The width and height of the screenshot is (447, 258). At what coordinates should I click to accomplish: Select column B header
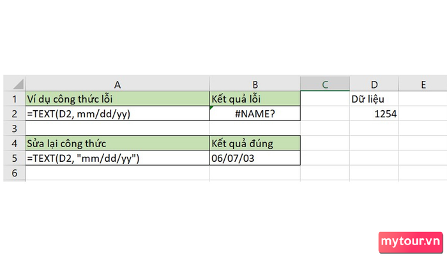click(x=255, y=84)
